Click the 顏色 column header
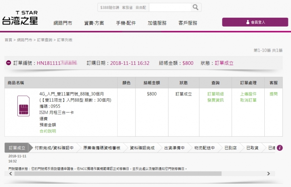 pyautogui.click(x=127, y=83)
